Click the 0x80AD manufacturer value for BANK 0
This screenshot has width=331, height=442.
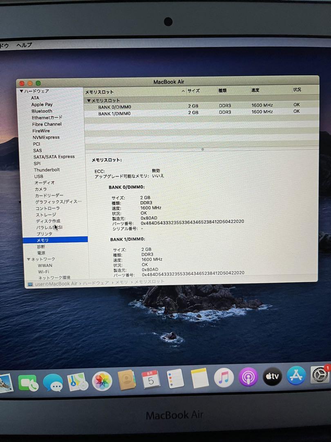149,218
